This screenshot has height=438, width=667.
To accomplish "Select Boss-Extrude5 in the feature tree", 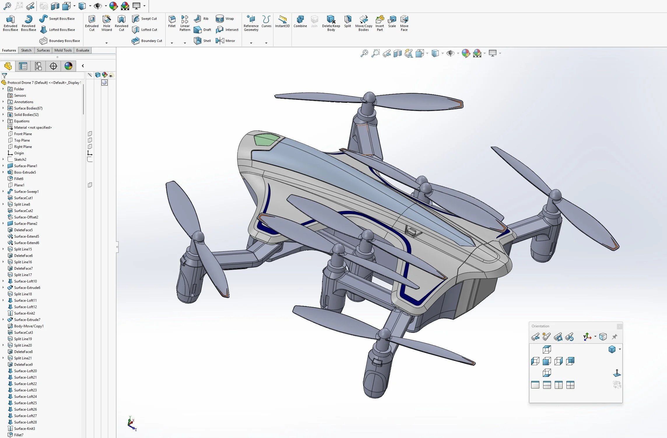I will [x=25, y=172].
